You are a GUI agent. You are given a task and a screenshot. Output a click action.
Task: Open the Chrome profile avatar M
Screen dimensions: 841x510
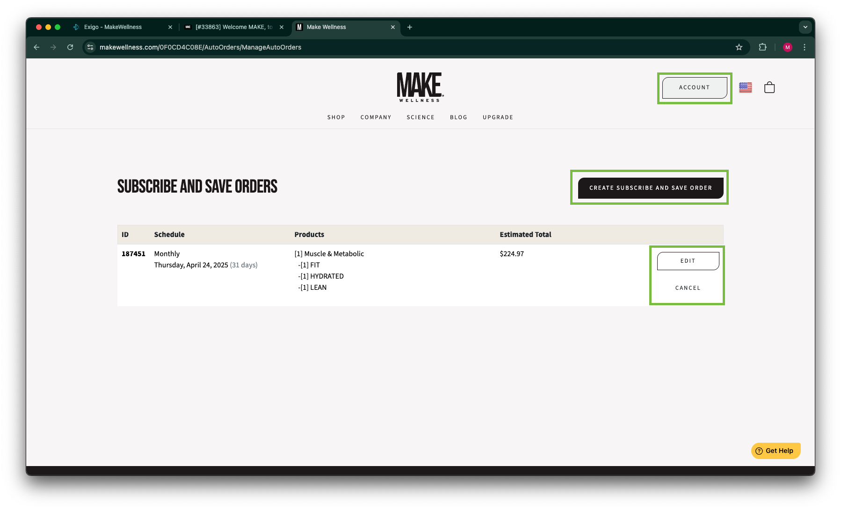pos(788,47)
